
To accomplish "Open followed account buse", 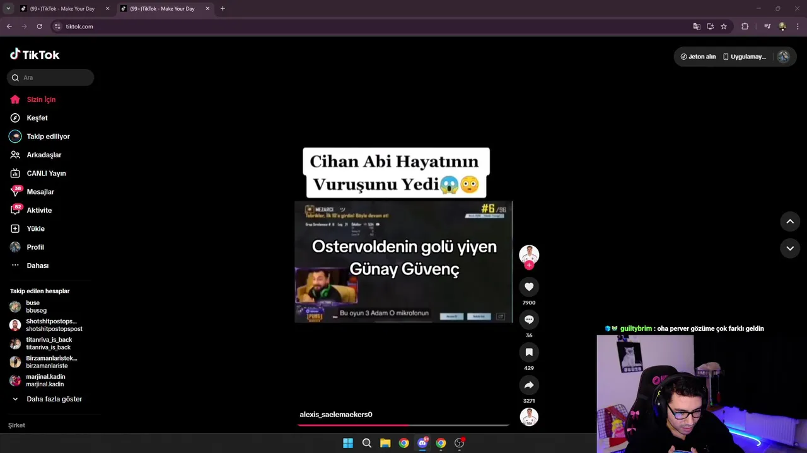I will [37, 306].
